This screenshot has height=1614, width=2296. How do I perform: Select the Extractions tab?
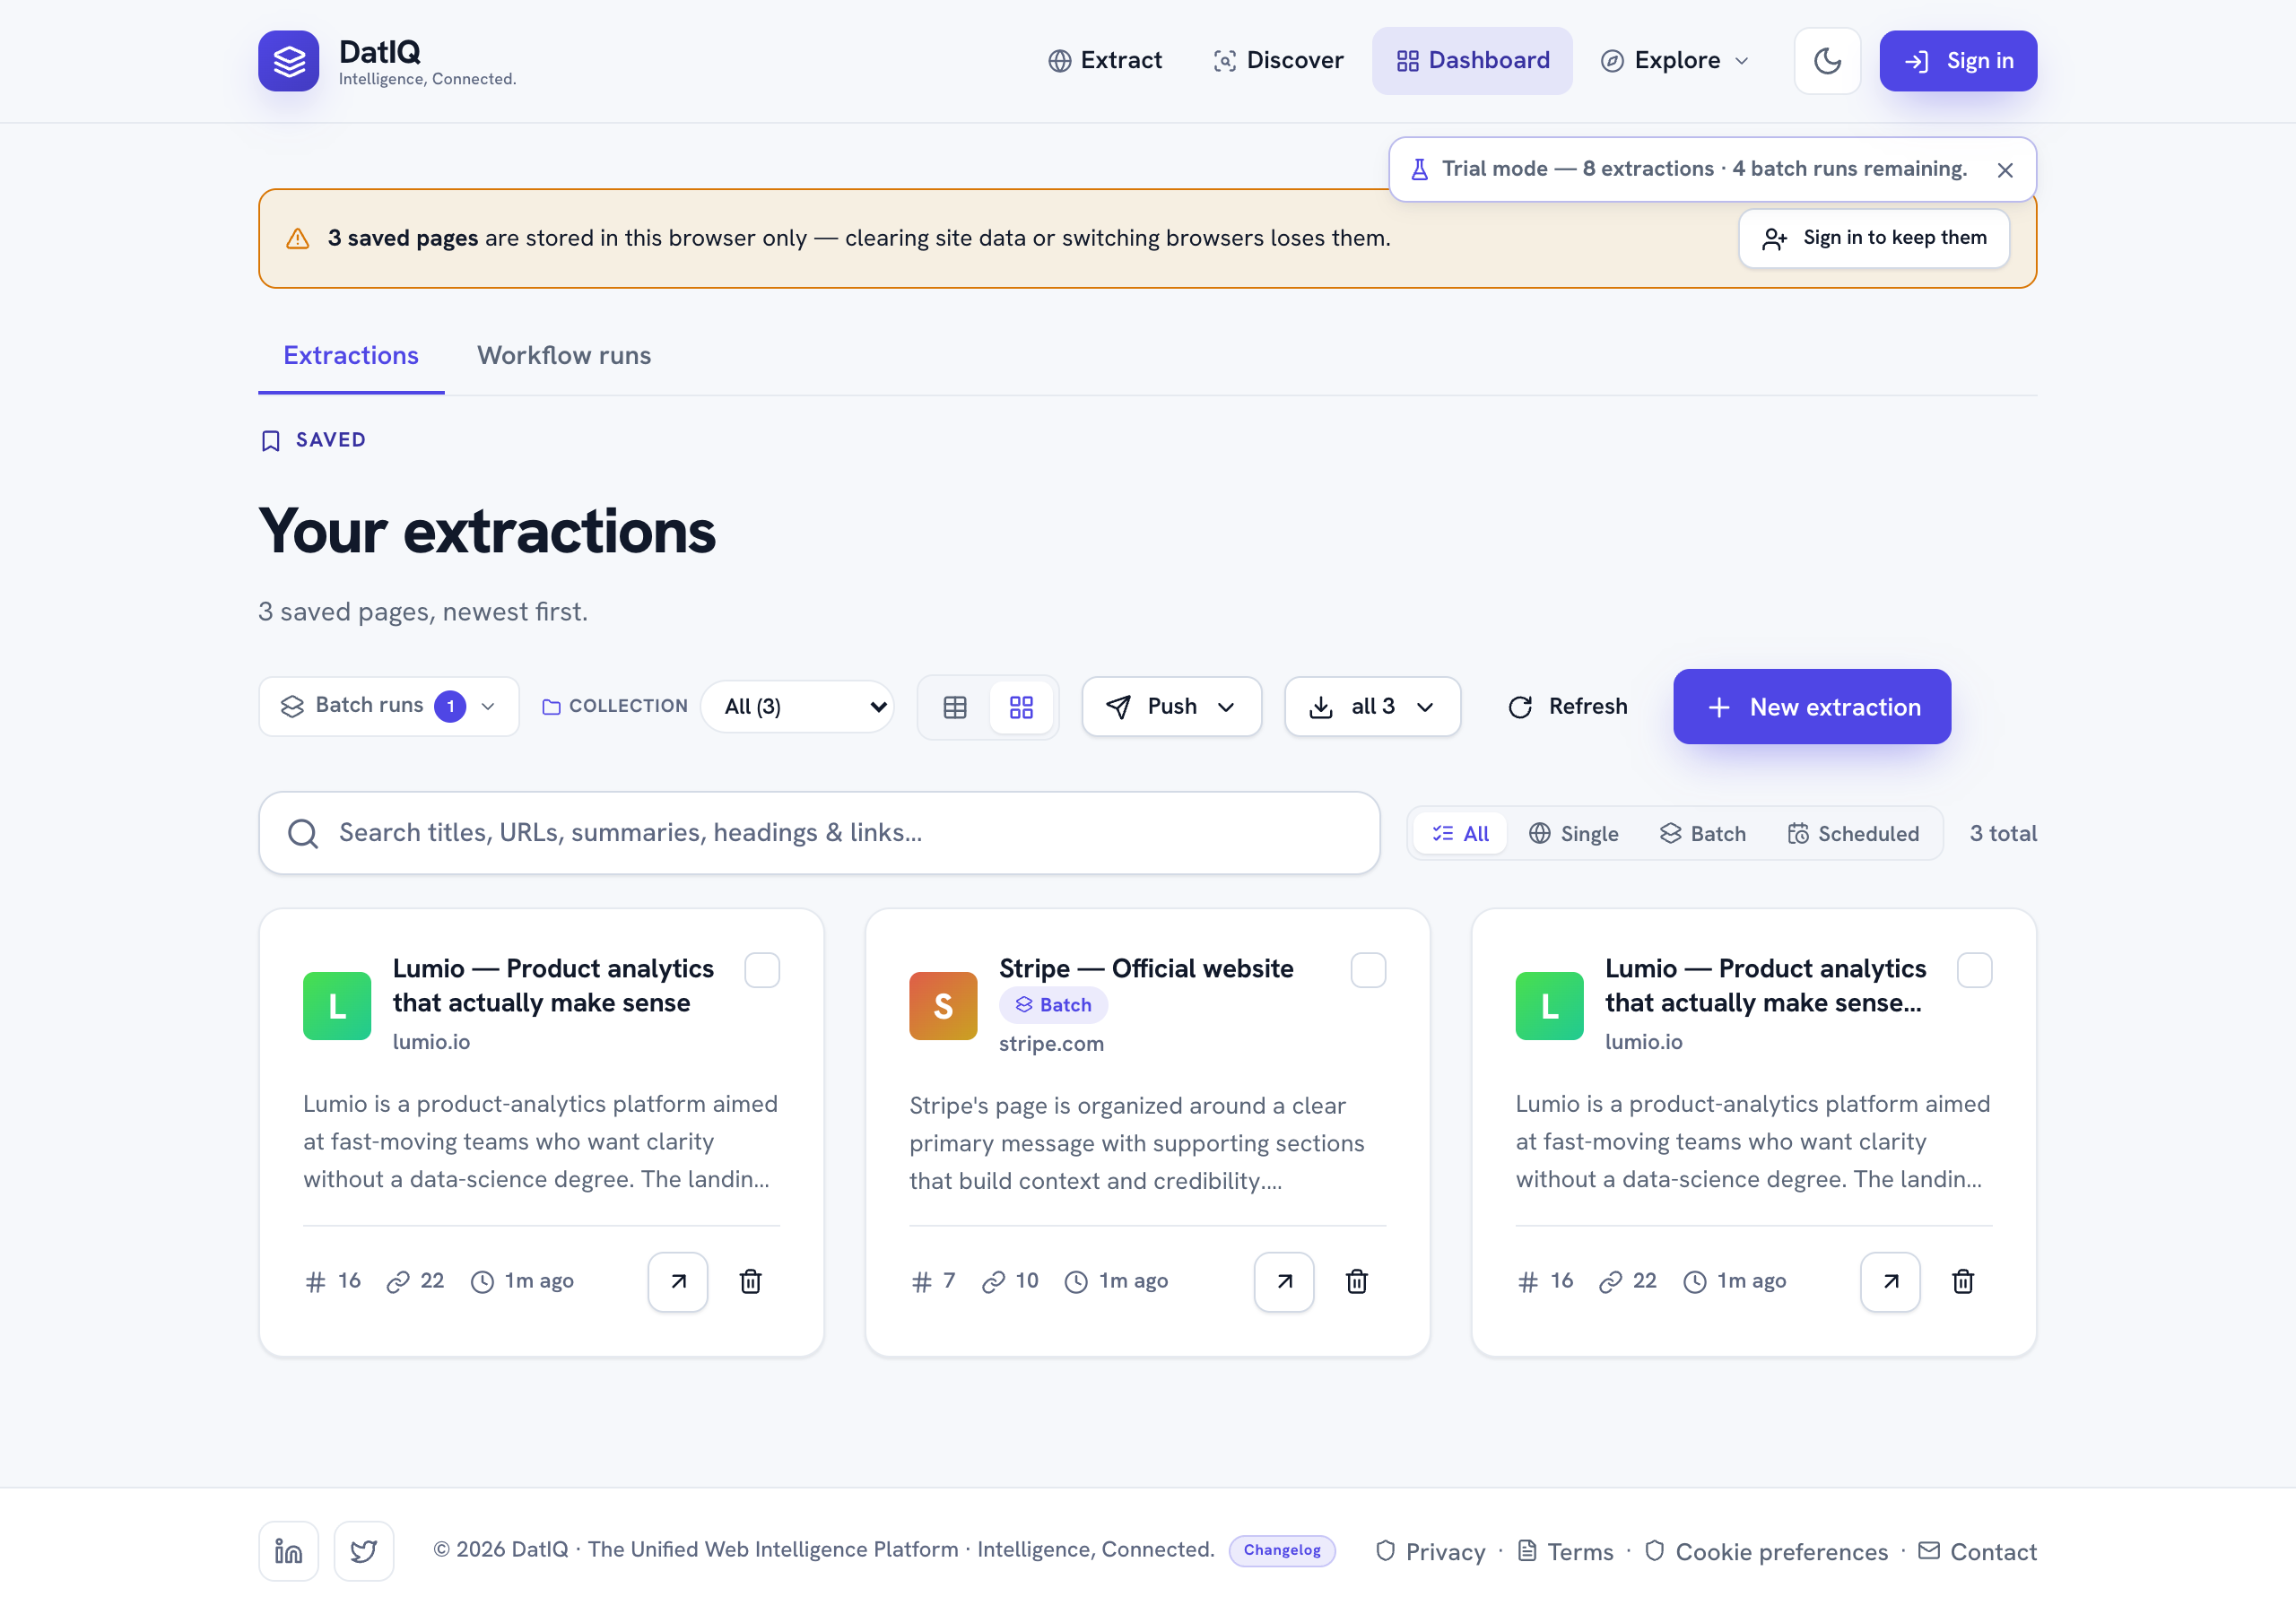pos(351,355)
